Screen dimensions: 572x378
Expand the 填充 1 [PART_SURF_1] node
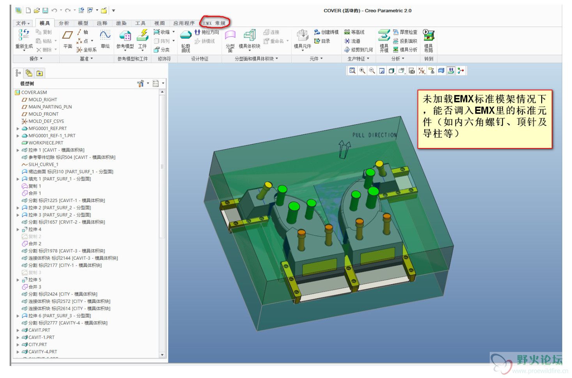click(18, 179)
